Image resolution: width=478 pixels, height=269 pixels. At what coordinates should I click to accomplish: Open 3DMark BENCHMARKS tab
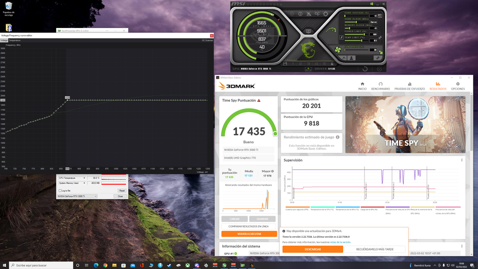click(x=380, y=86)
